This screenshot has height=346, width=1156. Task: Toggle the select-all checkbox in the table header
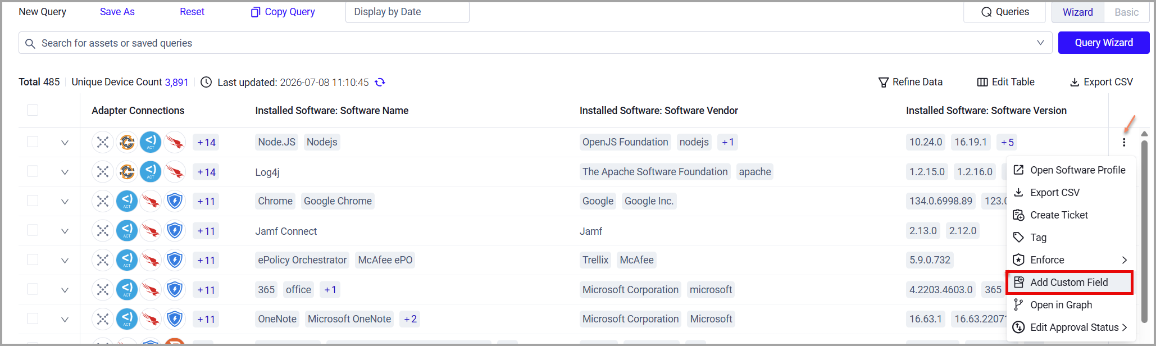[33, 110]
